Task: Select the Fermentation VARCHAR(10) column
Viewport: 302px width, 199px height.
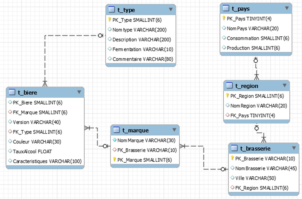Action: 138,49
